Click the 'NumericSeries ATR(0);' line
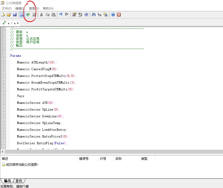The width and height of the screenshot is (223, 188). [x=36, y=103]
